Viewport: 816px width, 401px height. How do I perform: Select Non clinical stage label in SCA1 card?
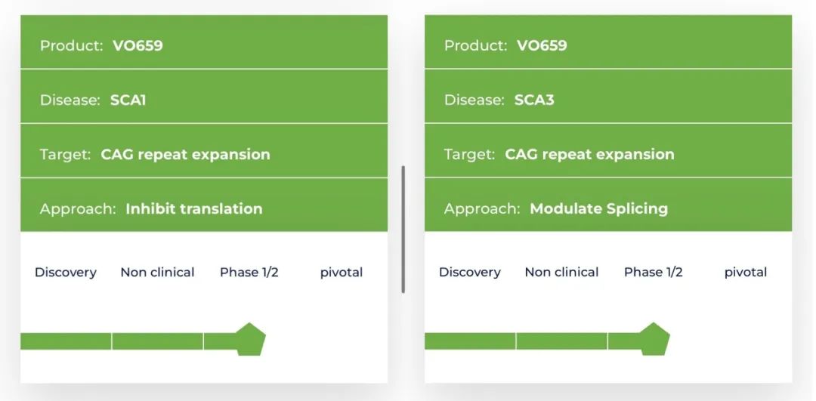click(x=157, y=272)
